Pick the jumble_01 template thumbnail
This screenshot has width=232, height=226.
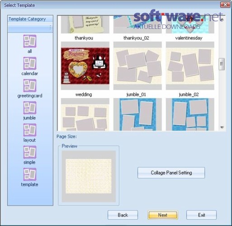click(x=137, y=66)
